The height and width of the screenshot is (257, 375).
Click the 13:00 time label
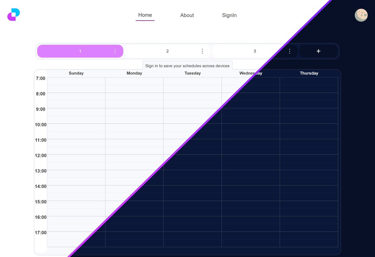coord(41,171)
